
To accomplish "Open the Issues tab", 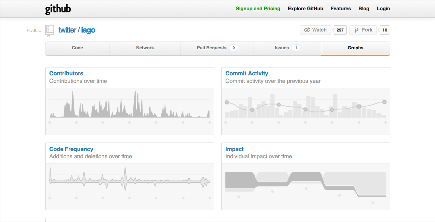I will coord(287,48).
